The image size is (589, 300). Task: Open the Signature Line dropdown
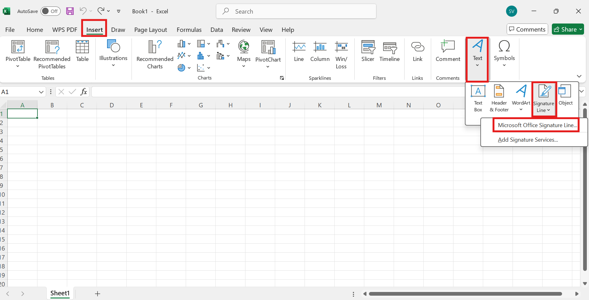point(544,99)
